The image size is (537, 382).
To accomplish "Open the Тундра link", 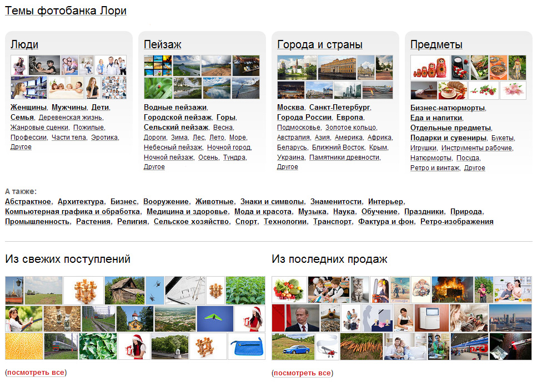I will pos(234,157).
